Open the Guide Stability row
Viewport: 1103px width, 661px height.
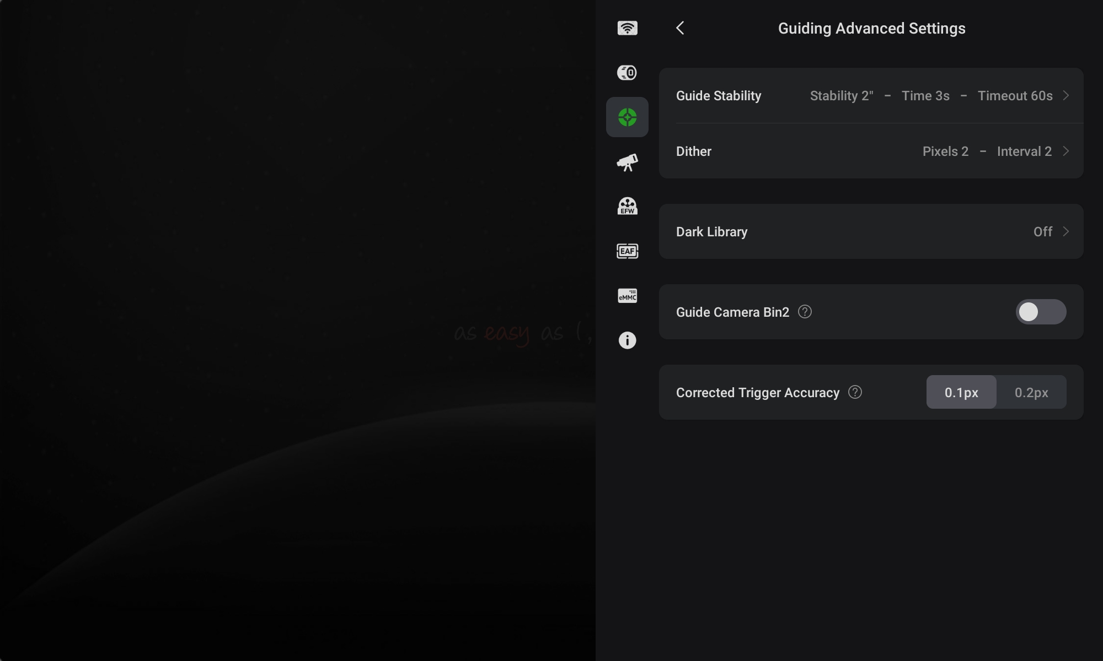tap(871, 95)
